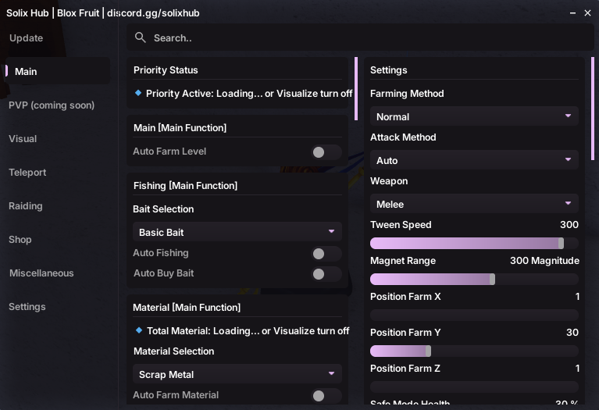The width and height of the screenshot is (599, 410).
Task: Expand the Material Selection dropdown showing Scrap Metal
Action: (237, 374)
